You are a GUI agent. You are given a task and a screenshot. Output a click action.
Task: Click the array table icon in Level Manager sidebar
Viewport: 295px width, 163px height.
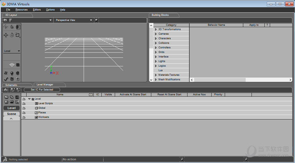(x=17, y=97)
